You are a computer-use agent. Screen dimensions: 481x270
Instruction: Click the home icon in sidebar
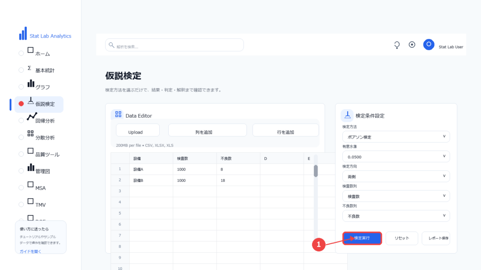31,50
